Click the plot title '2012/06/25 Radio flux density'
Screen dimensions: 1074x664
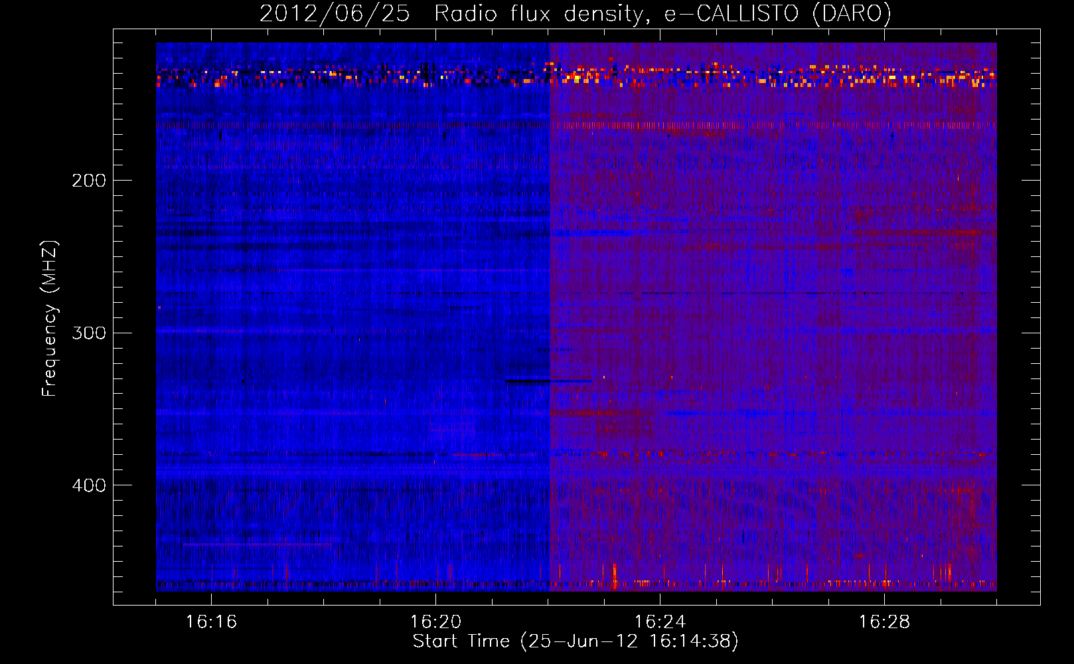[x=452, y=14]
